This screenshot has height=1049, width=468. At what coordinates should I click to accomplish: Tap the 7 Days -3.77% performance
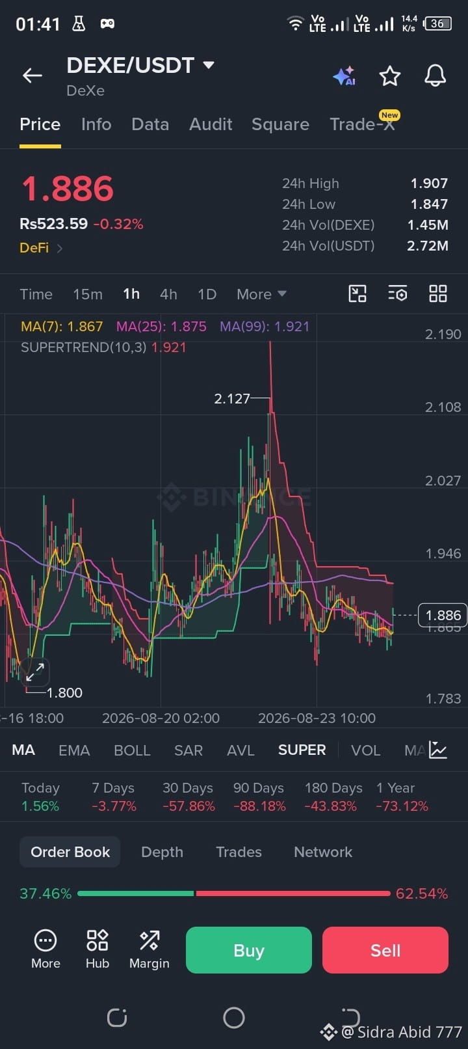pos(114,797)
